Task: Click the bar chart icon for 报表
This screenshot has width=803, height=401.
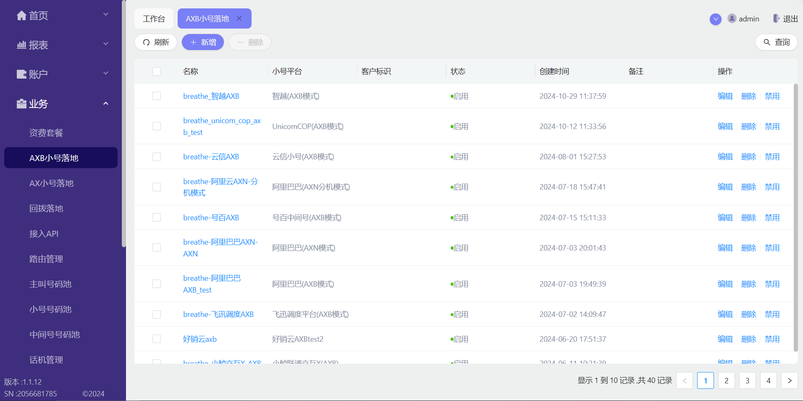Action: pyautogui.click(x=21, y=45)
